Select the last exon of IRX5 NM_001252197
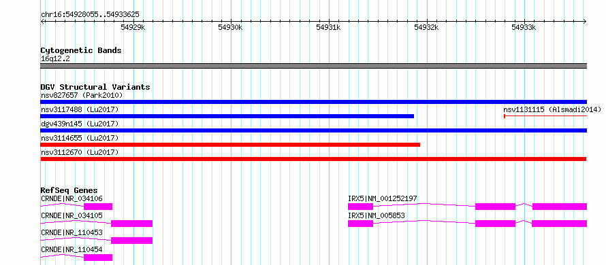This screenshot has width=606, height=265. [x=560, y=207]
